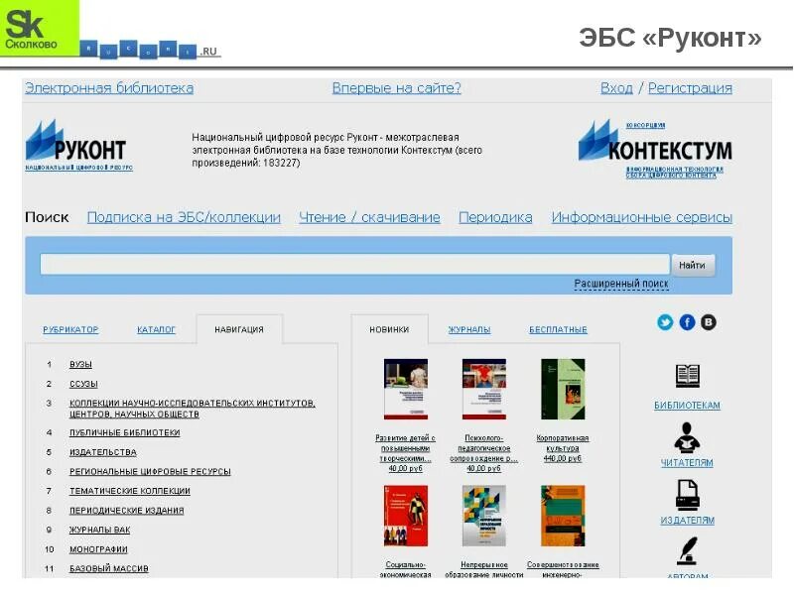This screenshot has height=595, width=794.
Task: Click the Психолого-педагогическое book cover
Action: point(483,389)
